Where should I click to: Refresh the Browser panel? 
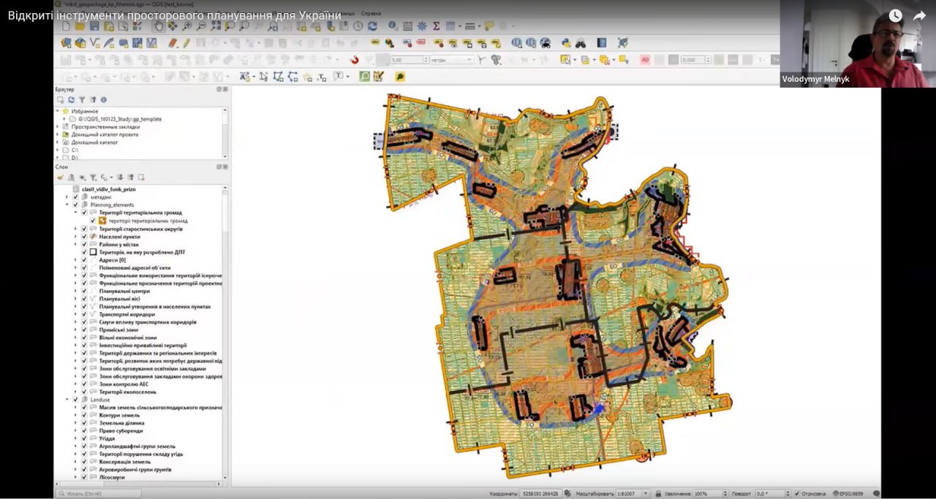(71, 99)
